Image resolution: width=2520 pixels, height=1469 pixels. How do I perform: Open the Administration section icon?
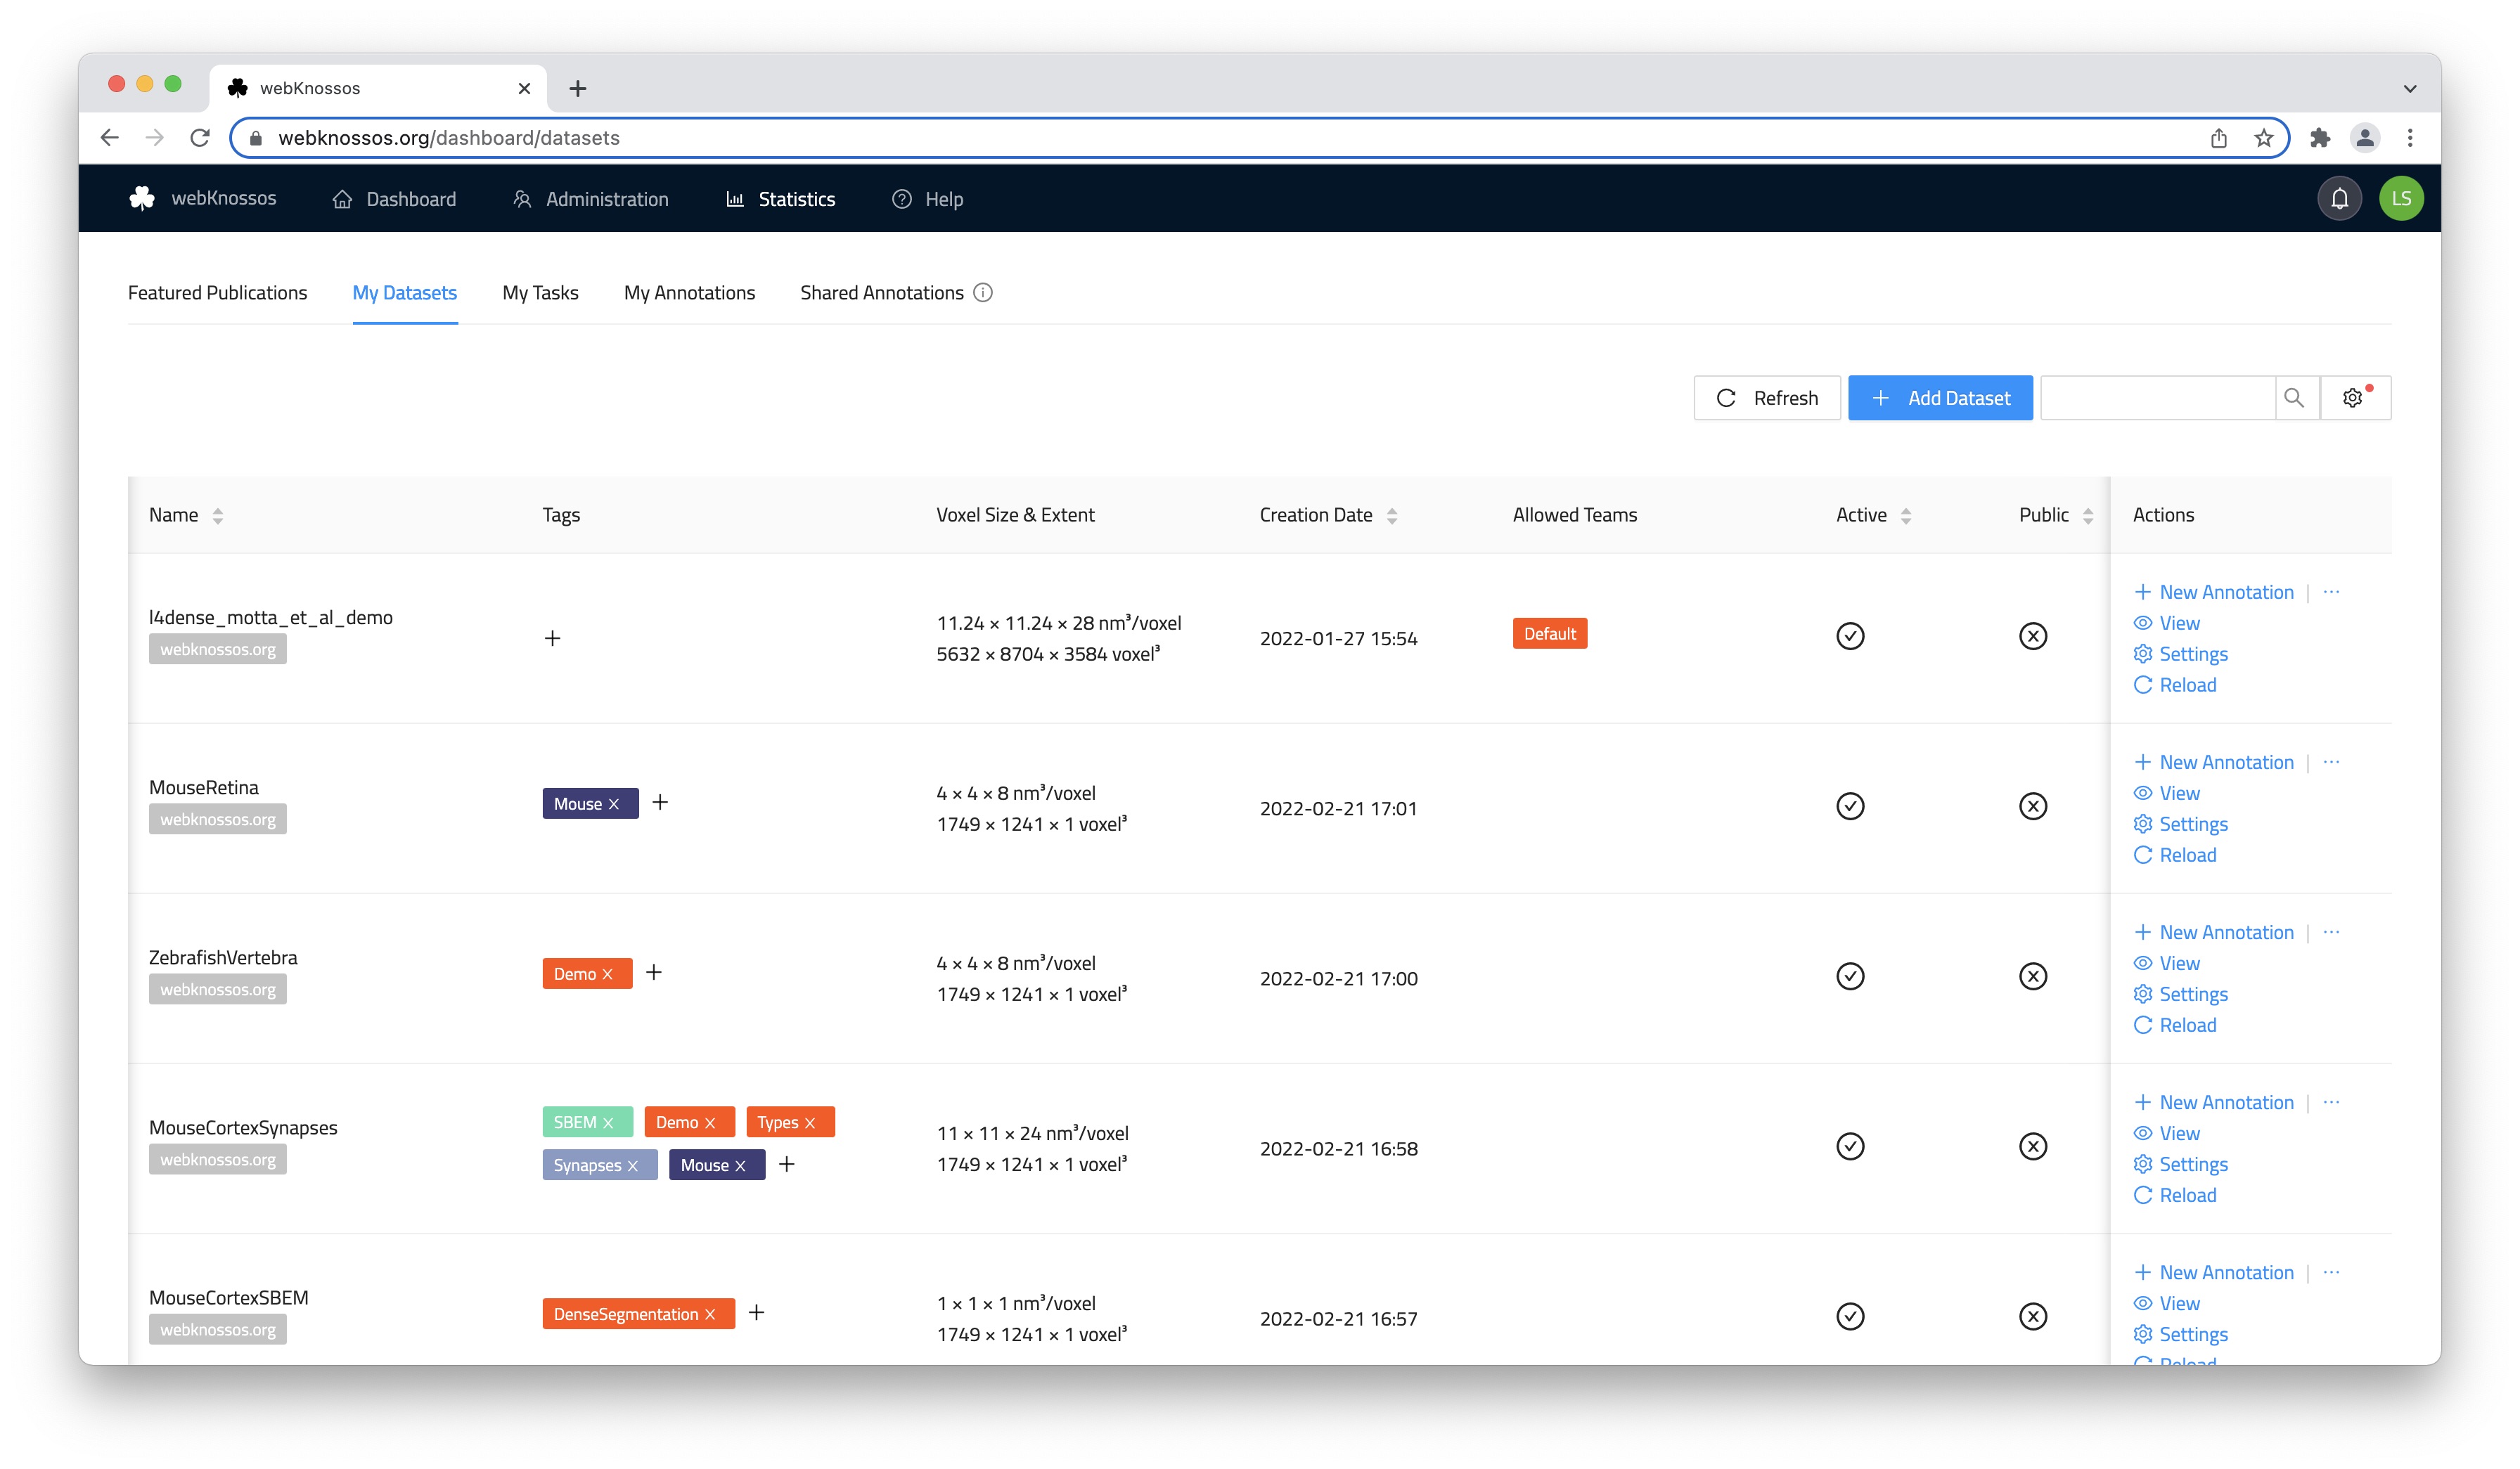tap(522, 199)
